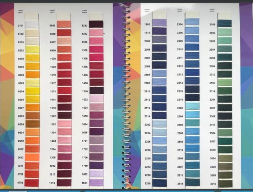This screenshot has height=192, width=253.
Task: Pick the periwinkle blue swatch 2104
Action: 159,74
